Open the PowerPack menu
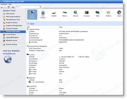 tap(4, 4)
